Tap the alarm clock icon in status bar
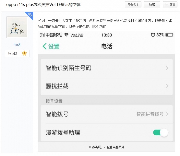 tap(153, 35)
